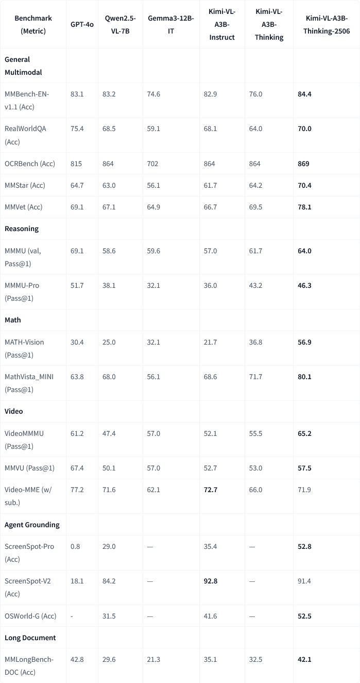Click the MathVista_MINI bold score 80.1

pos(304,377)
